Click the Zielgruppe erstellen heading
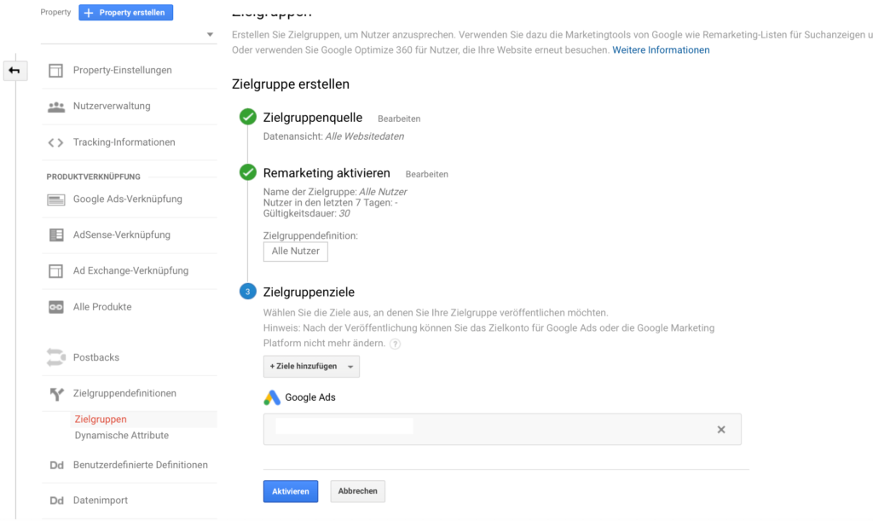 [291, 84]
